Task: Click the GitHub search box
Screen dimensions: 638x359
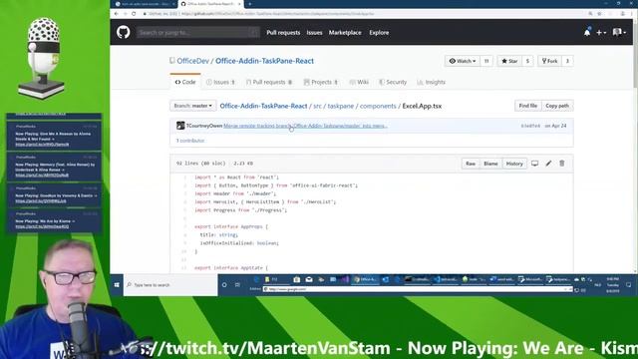Action: pyautogui.click(x=198, y=33)
